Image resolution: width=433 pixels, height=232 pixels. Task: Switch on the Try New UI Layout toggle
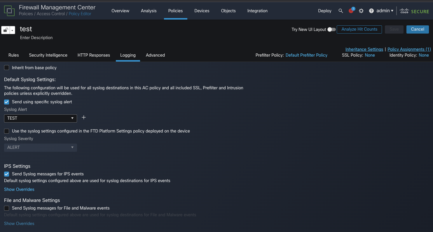pos(331,29)
